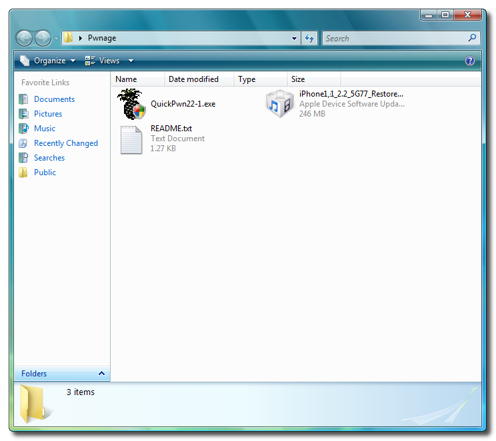496x441 pixels.
Task: Click the Forward navigation arrow
Action: (43, 38)
